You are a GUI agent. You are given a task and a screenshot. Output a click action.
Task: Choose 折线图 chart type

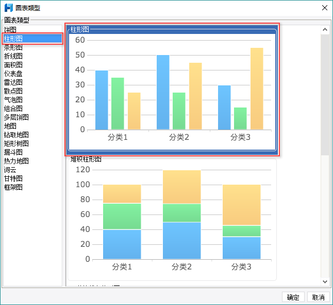32,56
